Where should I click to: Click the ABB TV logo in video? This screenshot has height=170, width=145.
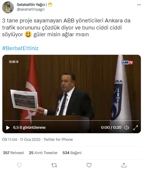click(x=127, y=62)
